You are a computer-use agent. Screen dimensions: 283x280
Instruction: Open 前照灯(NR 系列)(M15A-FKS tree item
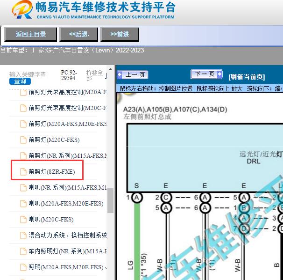(x=67, y=155)
